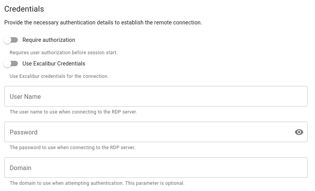Click the "Domain" placeholder label
Viewport: 315px width, 191px height.
click(x=21, y=168)
